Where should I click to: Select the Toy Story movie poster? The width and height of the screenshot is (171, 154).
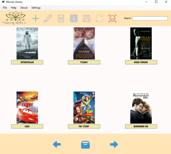[x=84, y=108]
